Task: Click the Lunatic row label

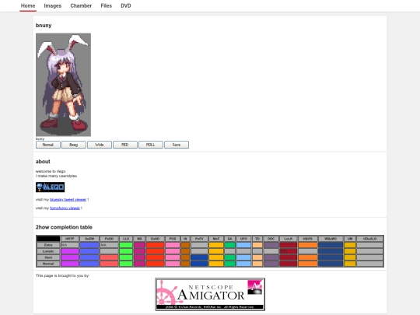Action: (x=48, y=251)
